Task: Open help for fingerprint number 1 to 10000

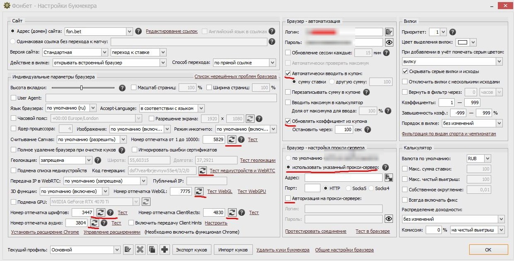Action: click(242, 140)
